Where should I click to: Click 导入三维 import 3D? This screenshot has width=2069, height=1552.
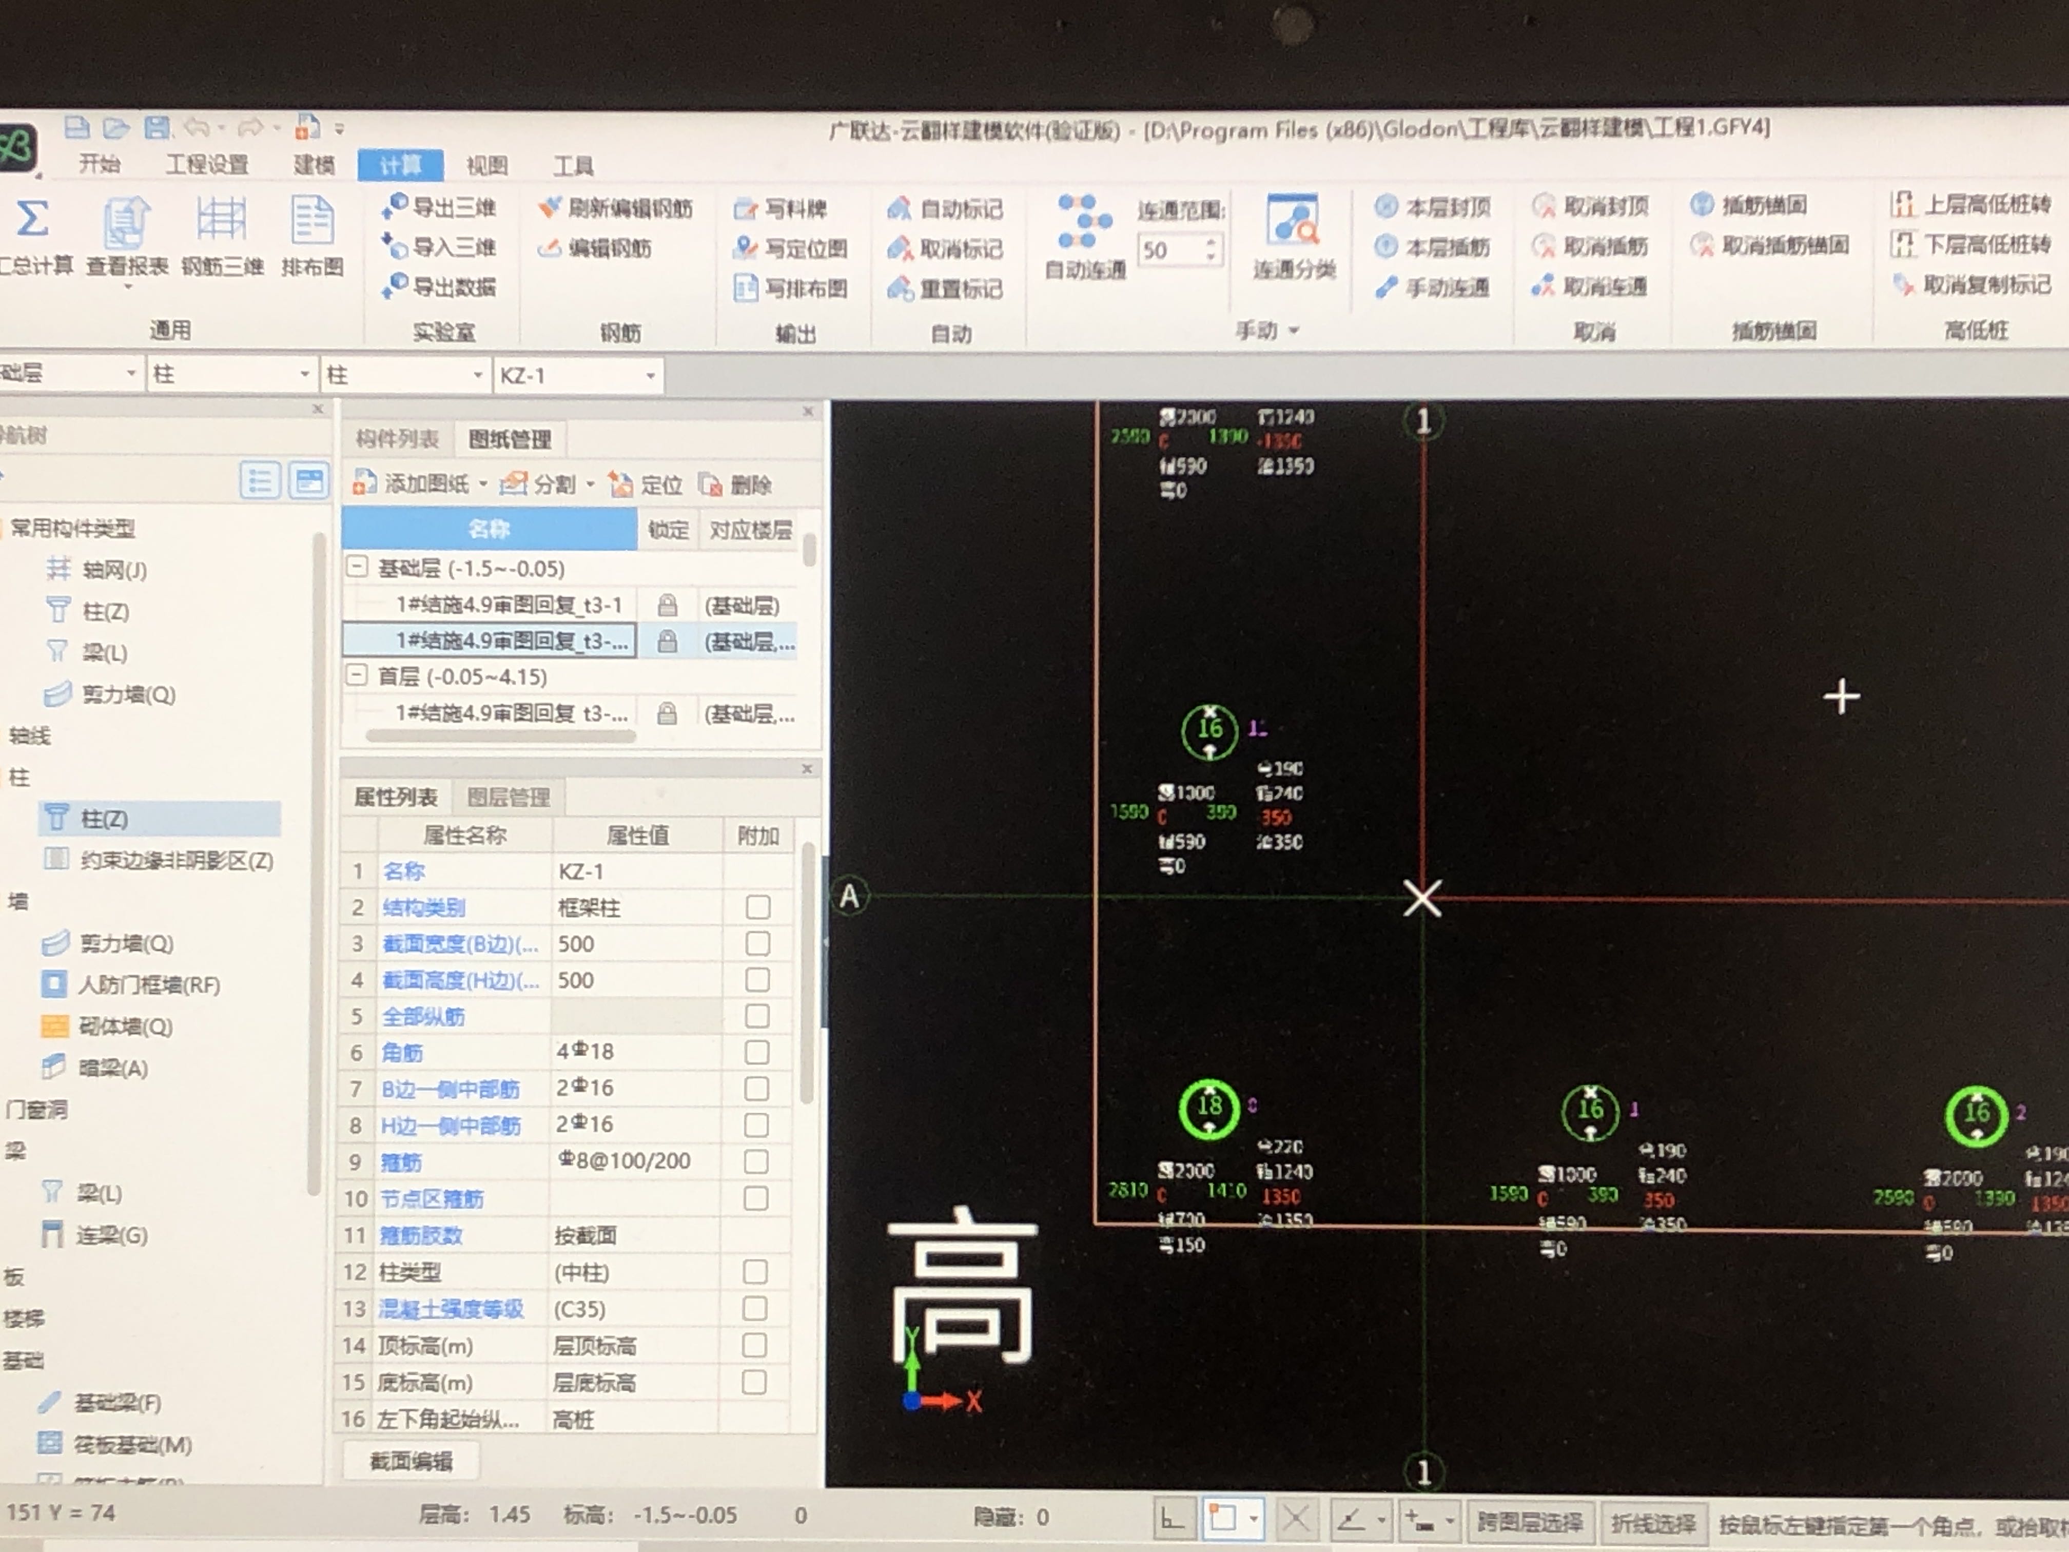click(x=439, y=247)
